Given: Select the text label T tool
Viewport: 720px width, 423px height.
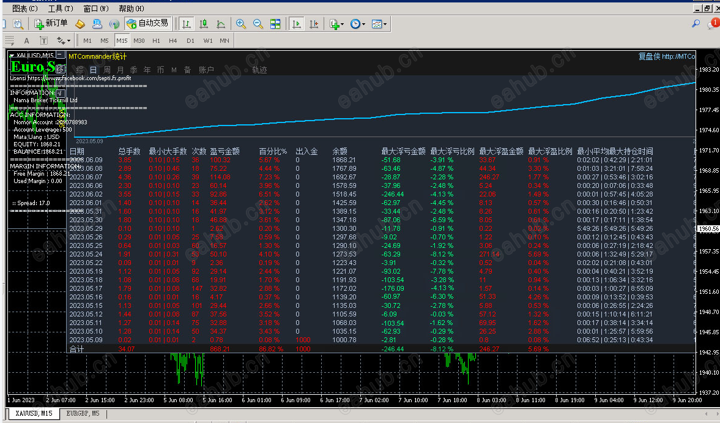Looking at the screenshot, I should coord(43,40).
